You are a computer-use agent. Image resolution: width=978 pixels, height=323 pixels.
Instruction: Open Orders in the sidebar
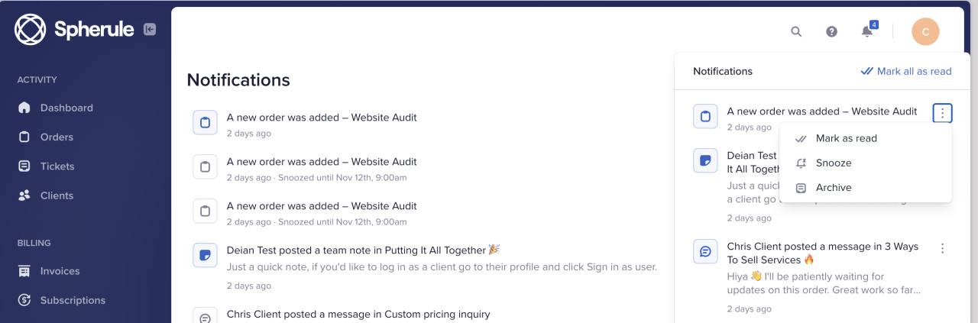(57, 137)
